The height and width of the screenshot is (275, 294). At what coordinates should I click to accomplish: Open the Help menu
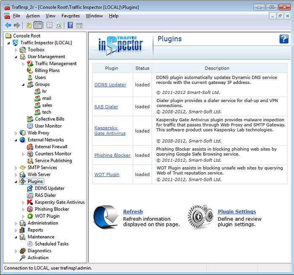(114, 16)
